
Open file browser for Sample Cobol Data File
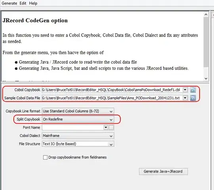193,98
